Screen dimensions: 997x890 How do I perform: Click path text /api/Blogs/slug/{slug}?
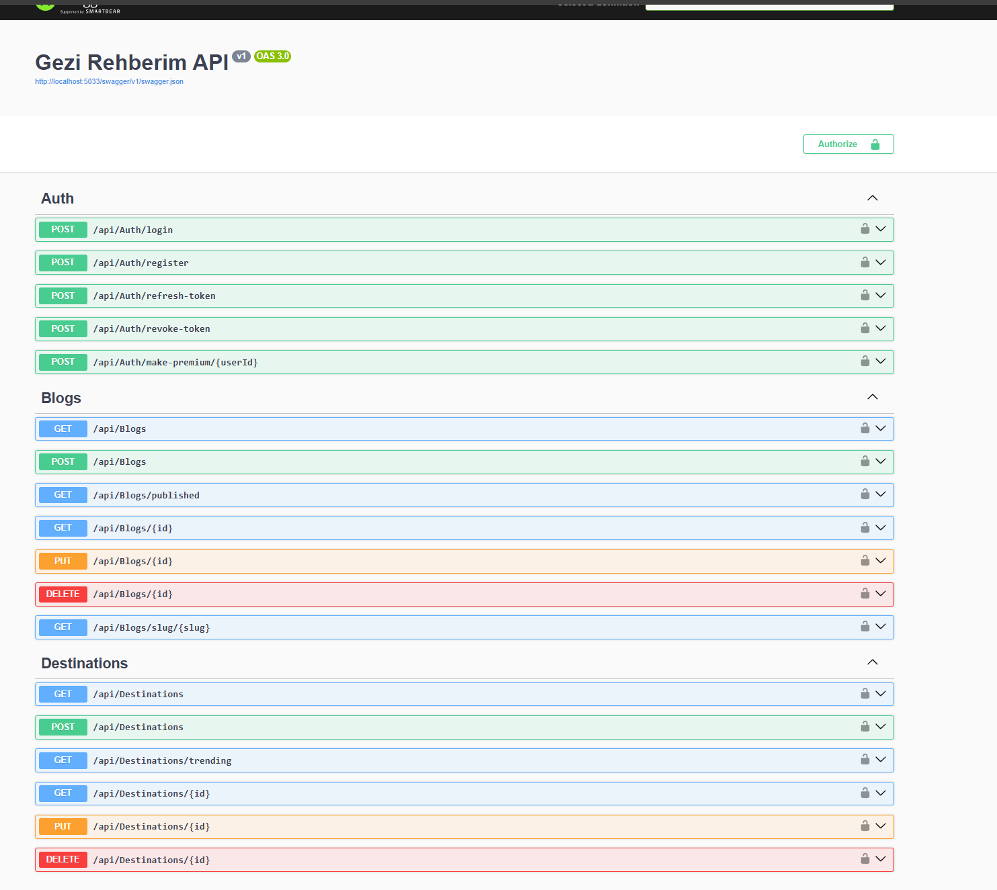pos(152,627)
